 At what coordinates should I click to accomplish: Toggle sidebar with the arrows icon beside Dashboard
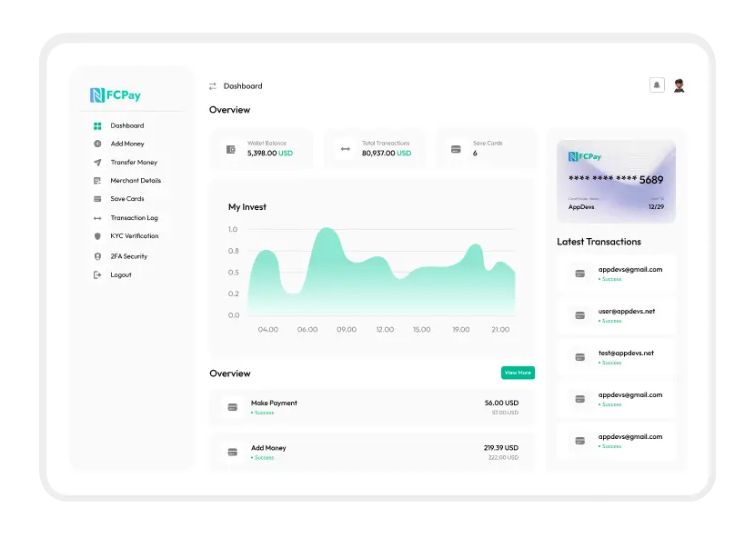[213, 86]
